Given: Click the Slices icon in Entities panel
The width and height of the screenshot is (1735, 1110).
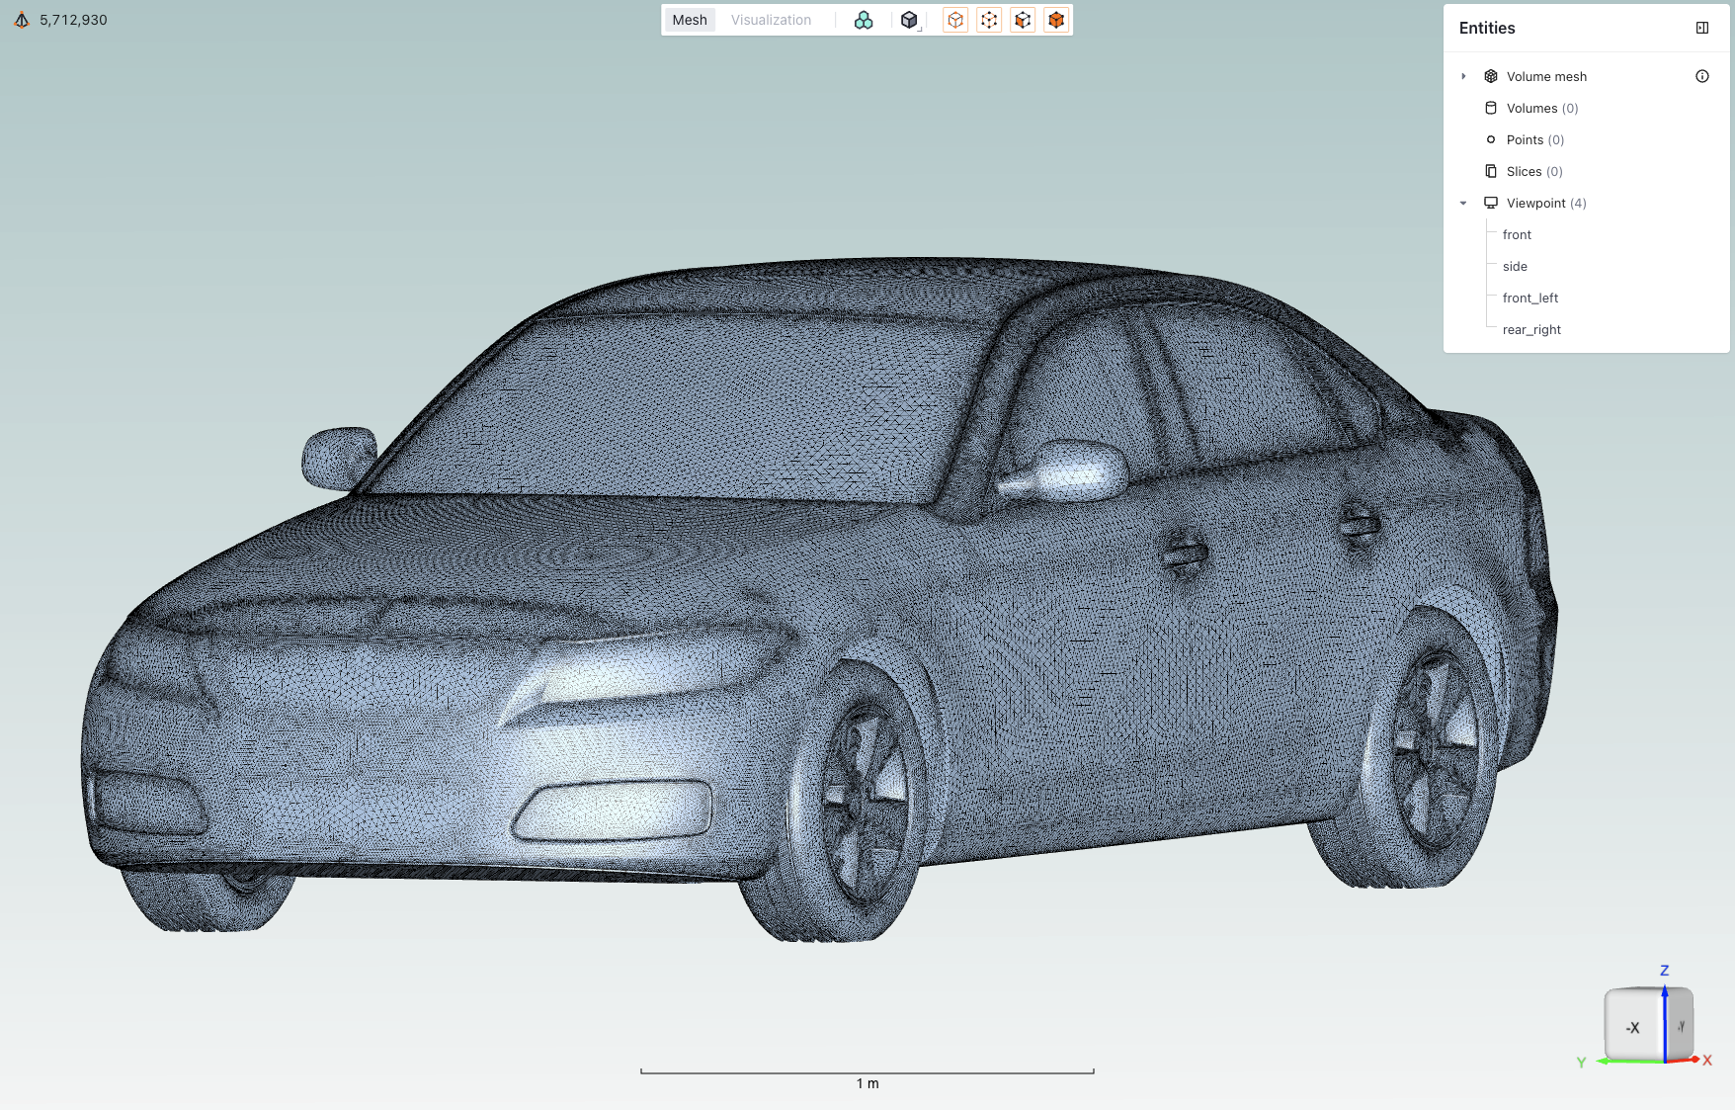Looking at the screenshot, I should pyautogui.click(x=1491, y=171).
